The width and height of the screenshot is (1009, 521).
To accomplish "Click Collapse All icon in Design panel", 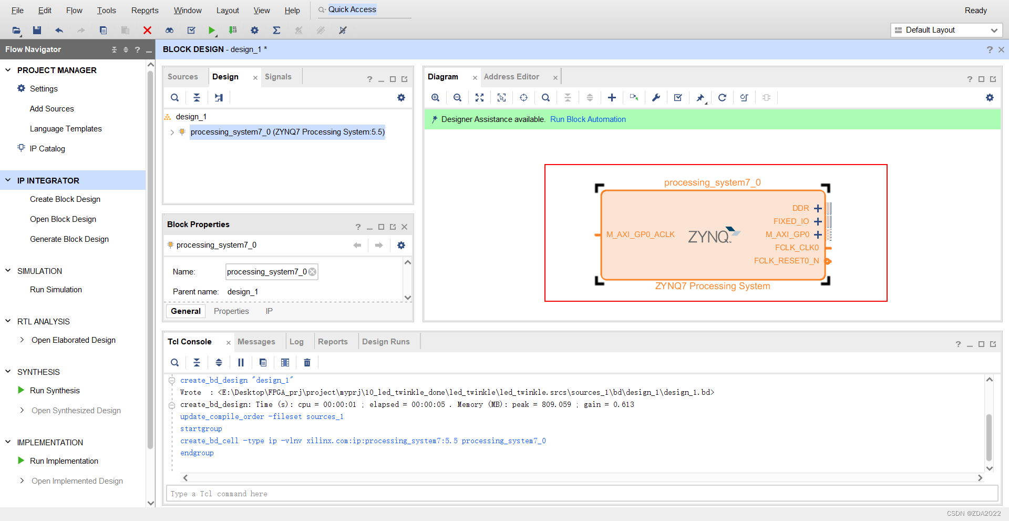I will (197, 98).
